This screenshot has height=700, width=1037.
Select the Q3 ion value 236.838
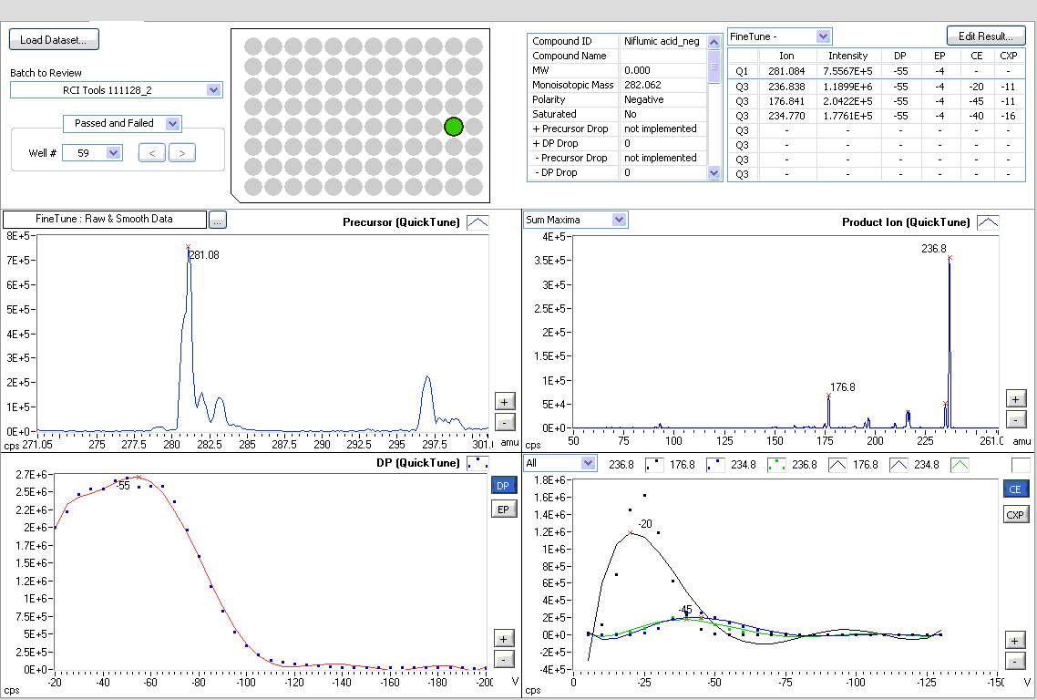pos(786,87)
